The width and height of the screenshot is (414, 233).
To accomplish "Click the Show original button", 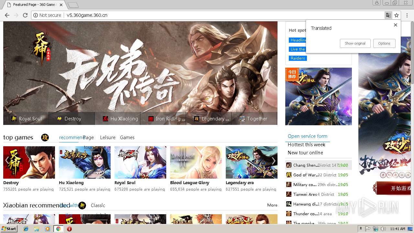I will click(x=355, y=43).
